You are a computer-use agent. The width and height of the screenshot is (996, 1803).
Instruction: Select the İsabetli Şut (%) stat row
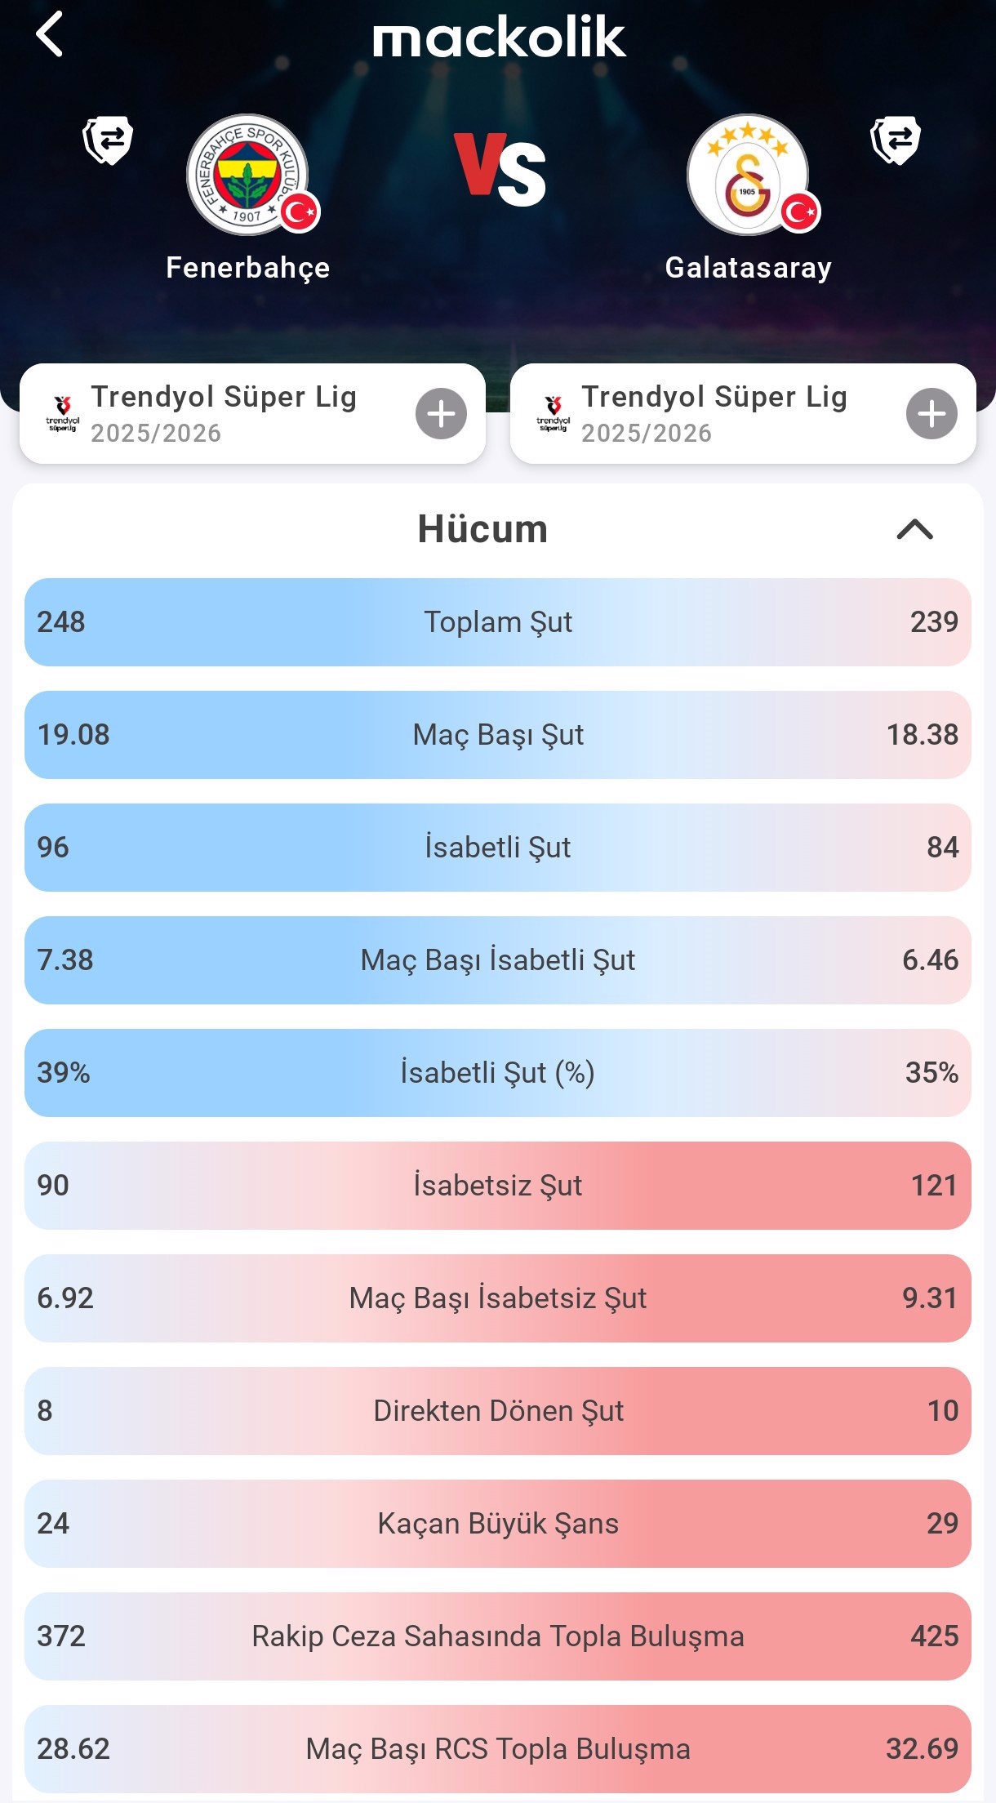(498, 1073)
